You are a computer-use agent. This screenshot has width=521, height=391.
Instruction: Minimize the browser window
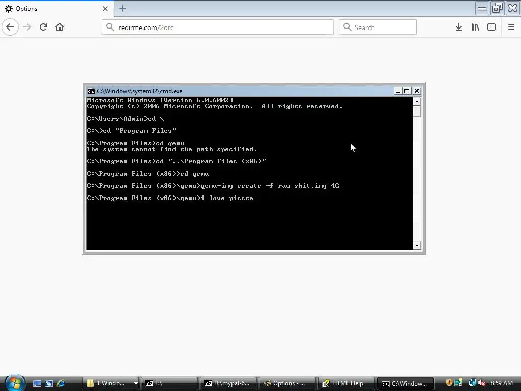pyautogui.click(x=482, y=8)
